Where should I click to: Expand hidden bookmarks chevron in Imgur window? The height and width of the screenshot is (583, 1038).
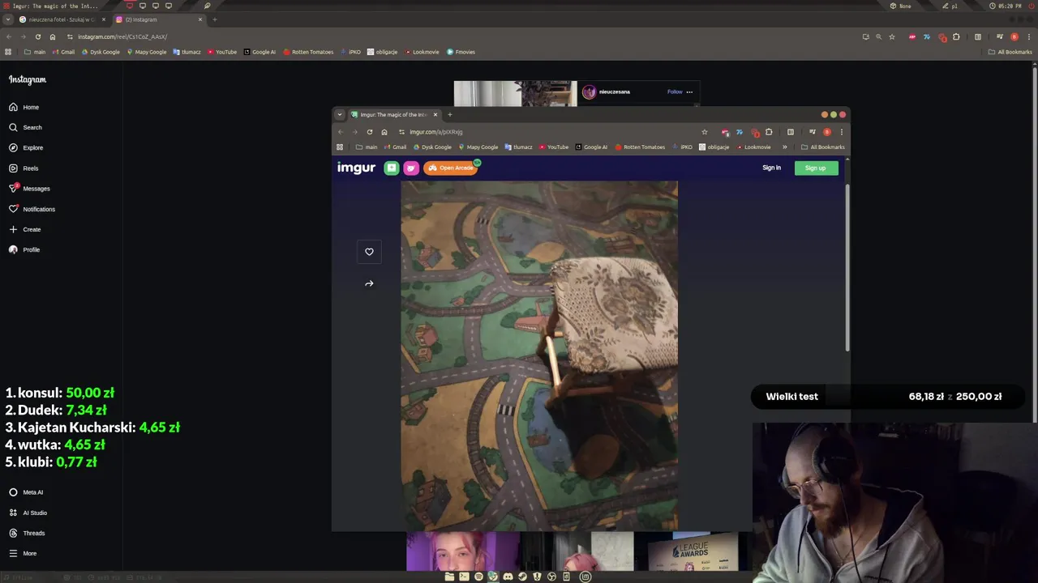point(784,147)
